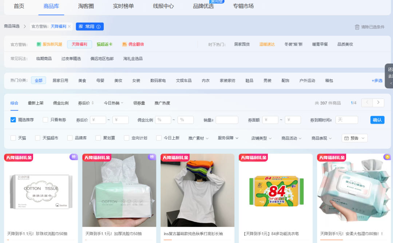Screen dimensions: 393x243
Task: Click the info icon on the 常用 button
Action: [99, 27]
